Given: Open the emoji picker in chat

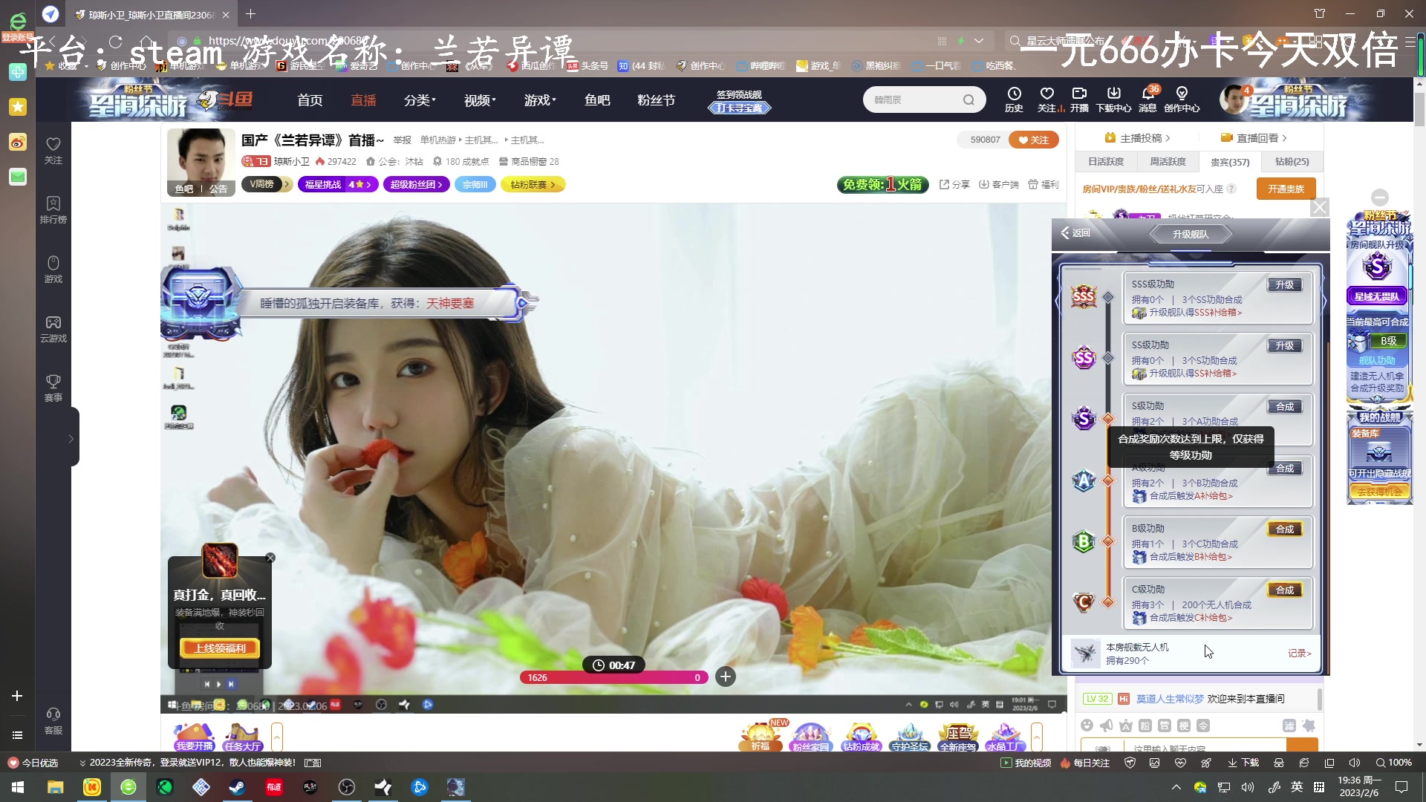Looking at the screenshot, I should pos(1087,726).
